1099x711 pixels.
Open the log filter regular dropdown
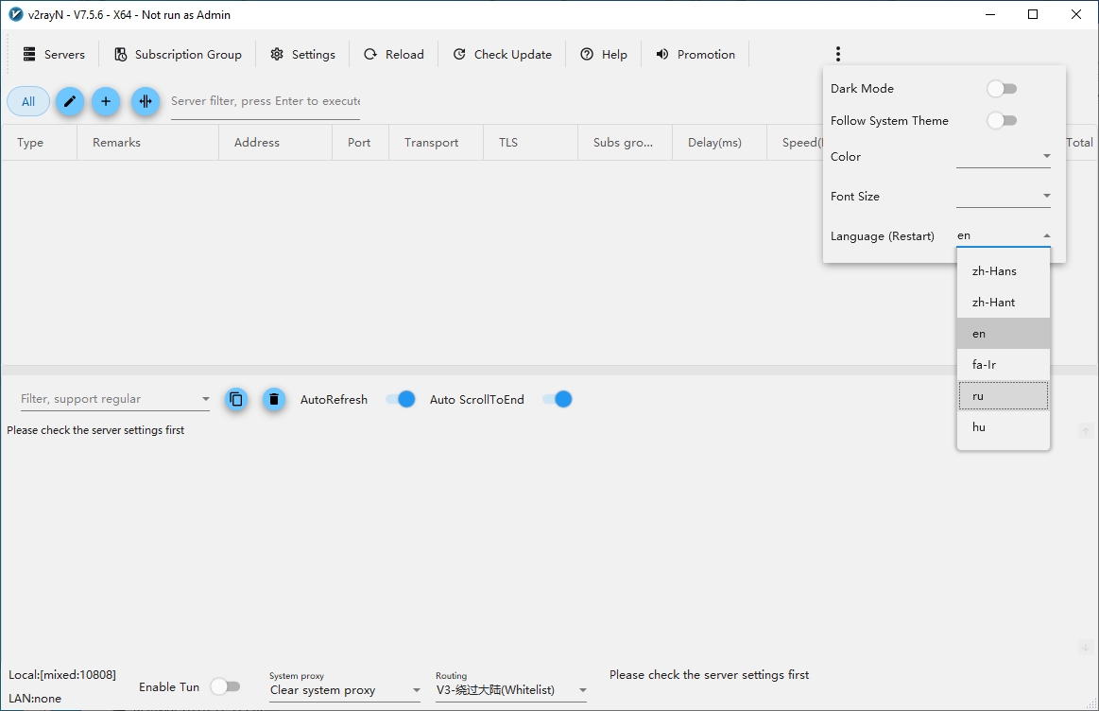115,399
